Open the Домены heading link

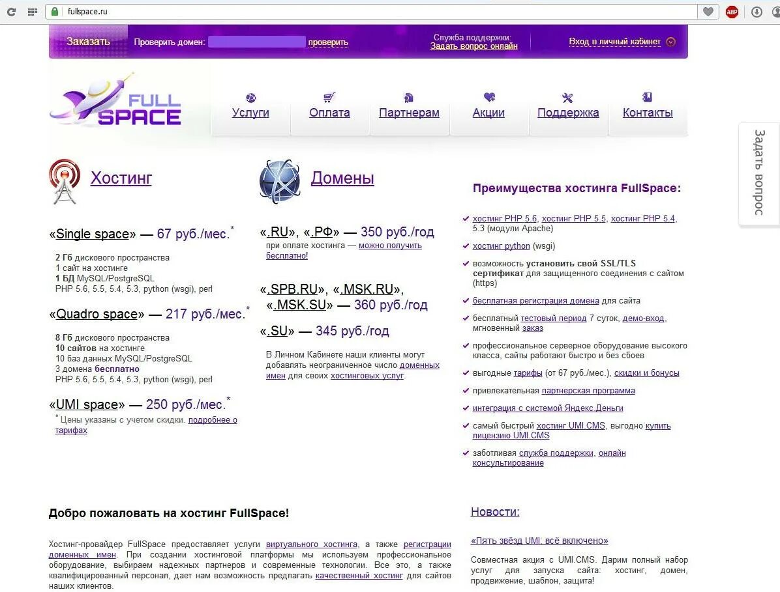click(342, 178)
